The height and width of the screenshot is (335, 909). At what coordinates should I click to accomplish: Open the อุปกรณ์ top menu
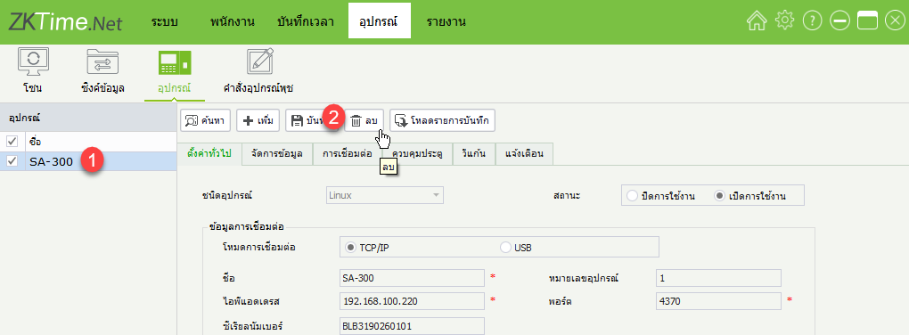tap(379, 20)
